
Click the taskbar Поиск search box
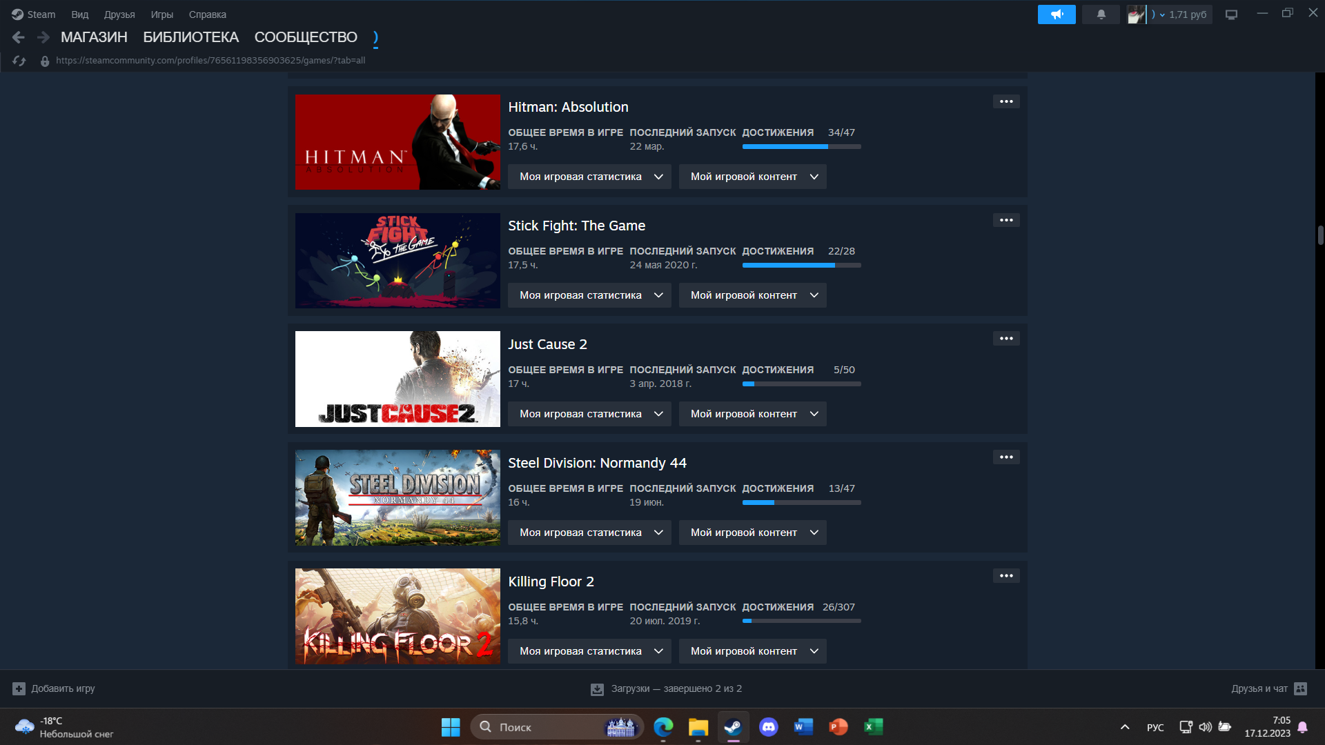pos(557,727)
